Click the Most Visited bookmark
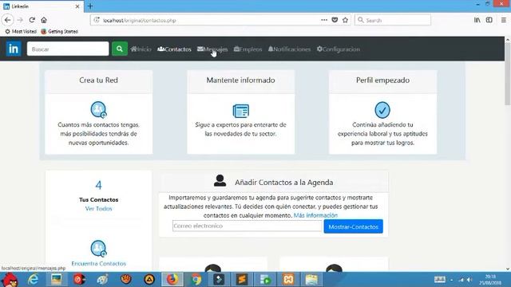Viewport: 511px width, 287px height. 21,31
